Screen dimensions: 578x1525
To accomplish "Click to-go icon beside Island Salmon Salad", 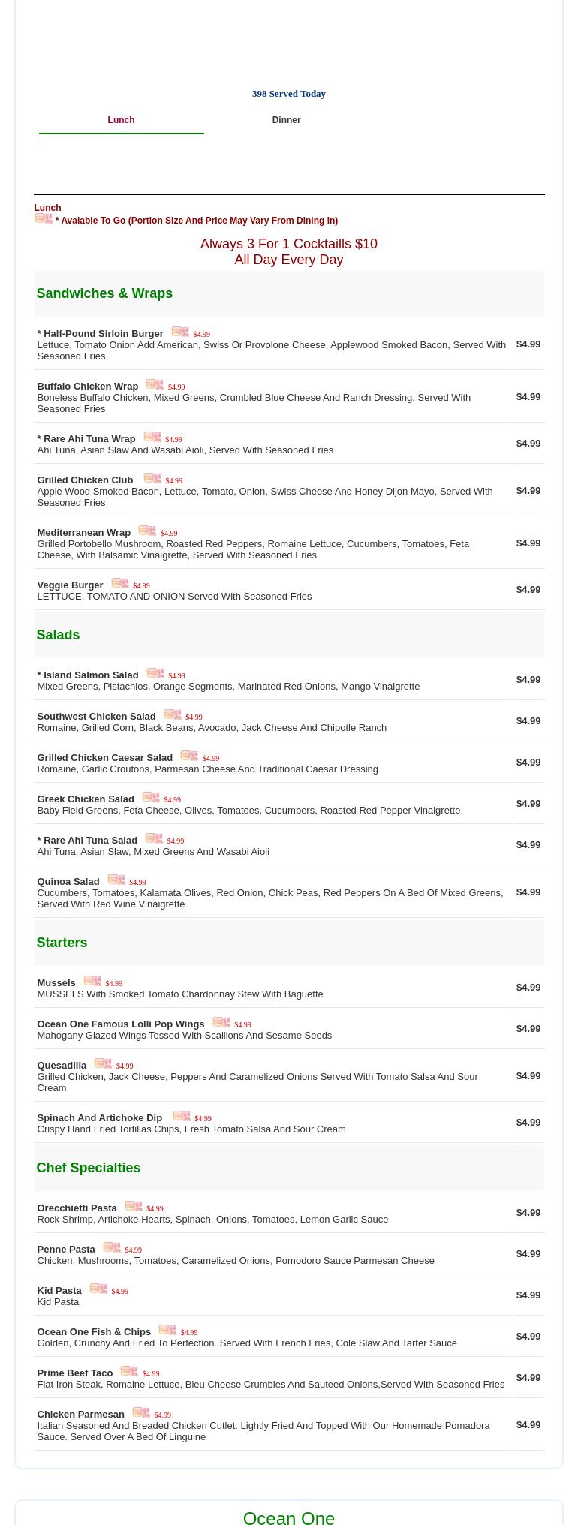I will (155, 674).
